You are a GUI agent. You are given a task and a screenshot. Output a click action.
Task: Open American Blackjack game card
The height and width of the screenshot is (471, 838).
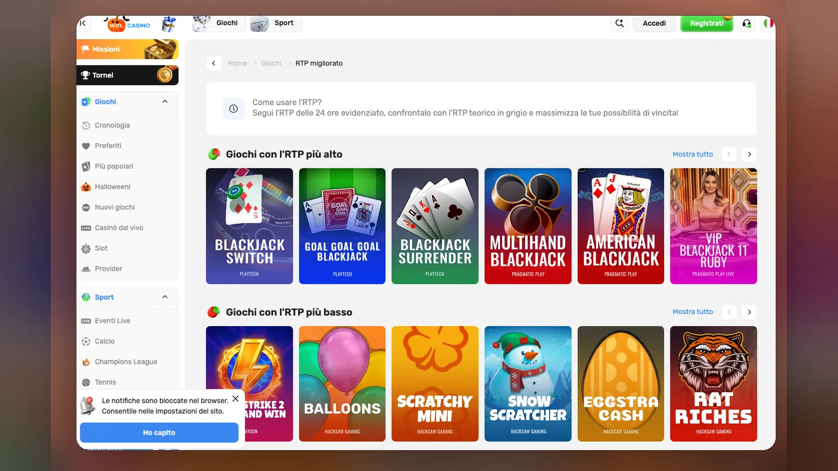point(621,226)
